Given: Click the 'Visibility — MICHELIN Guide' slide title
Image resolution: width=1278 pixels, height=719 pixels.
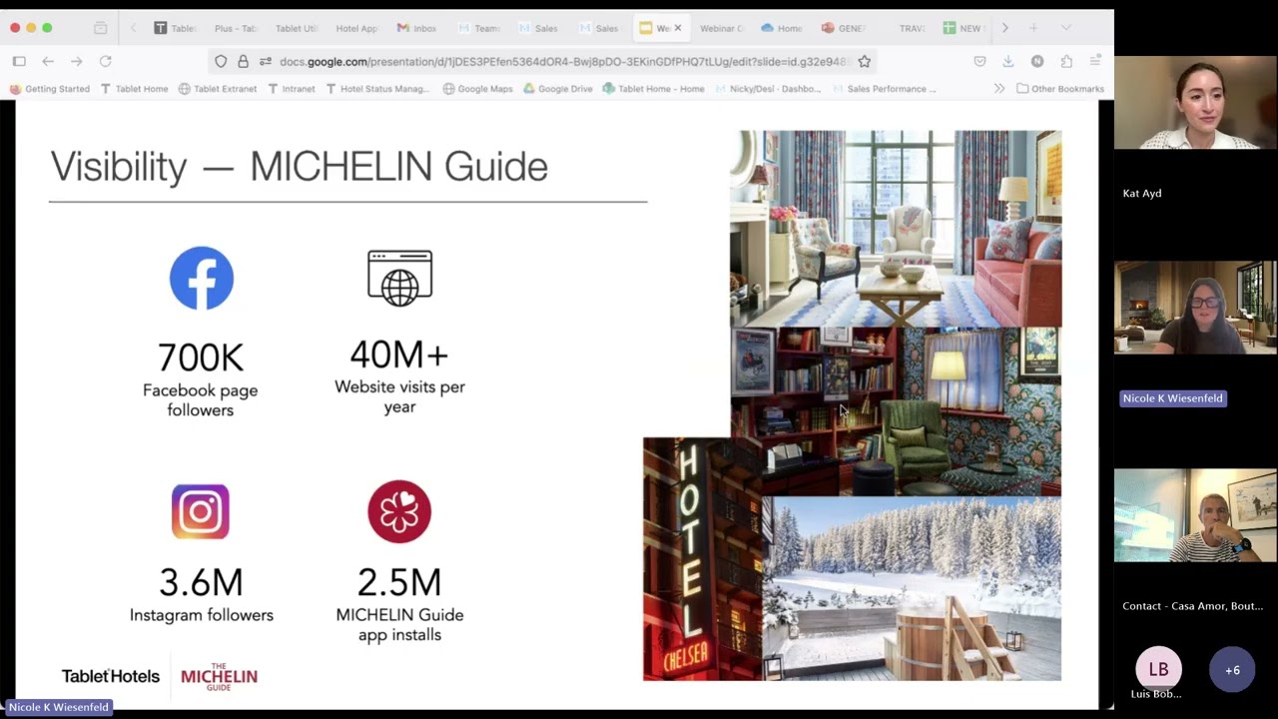Looking at the screenshot, I should pos(300,166).
